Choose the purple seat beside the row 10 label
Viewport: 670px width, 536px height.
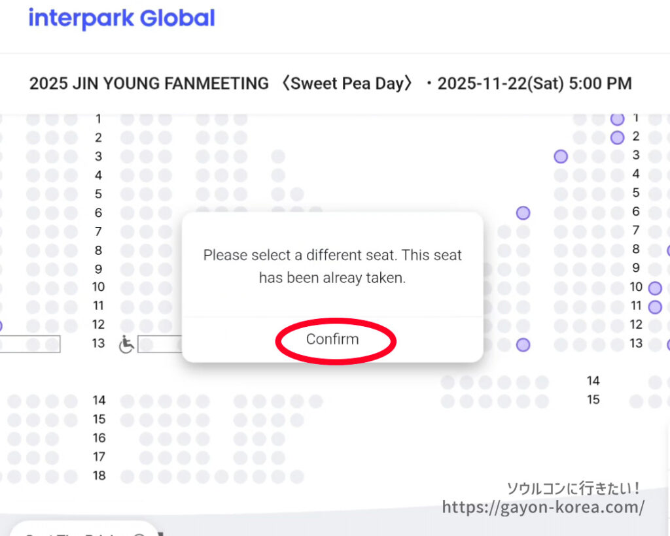655,288
